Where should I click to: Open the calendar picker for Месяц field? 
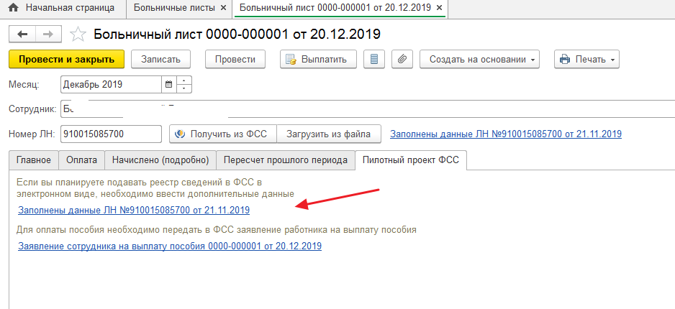[168, 85]
